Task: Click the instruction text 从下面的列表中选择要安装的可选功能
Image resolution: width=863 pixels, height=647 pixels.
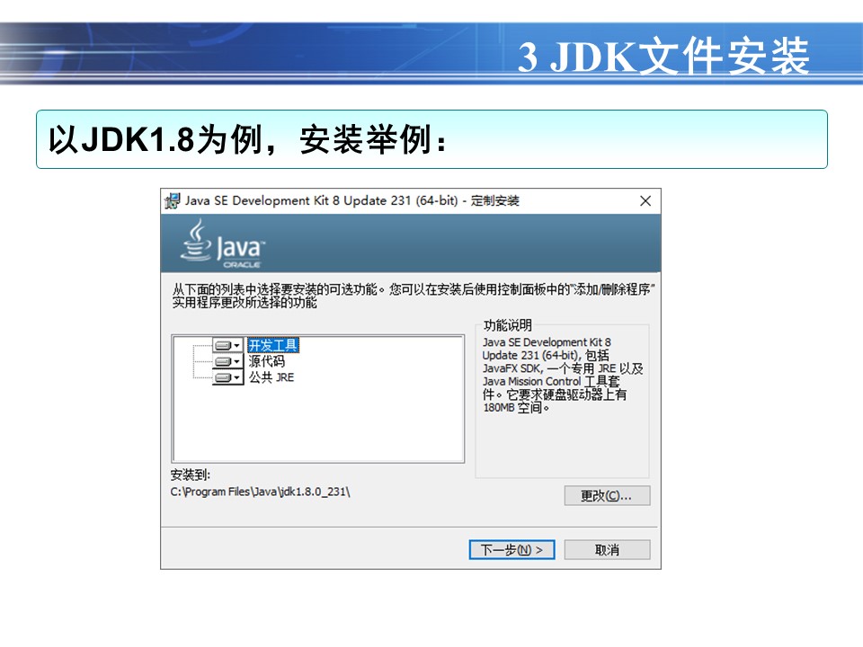Action: coord(414,296)
